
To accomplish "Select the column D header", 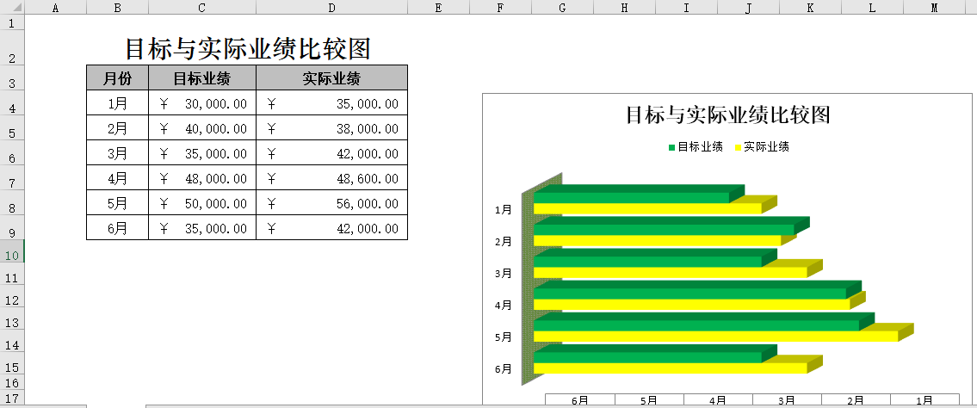I will coord(331,8).
